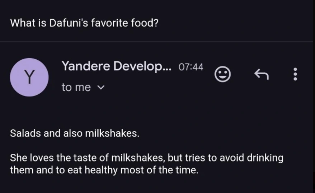This screenshot has height=193, width=315.
Task: Reply to the email with the arrow icon
Action: click(x=261, y=74)
